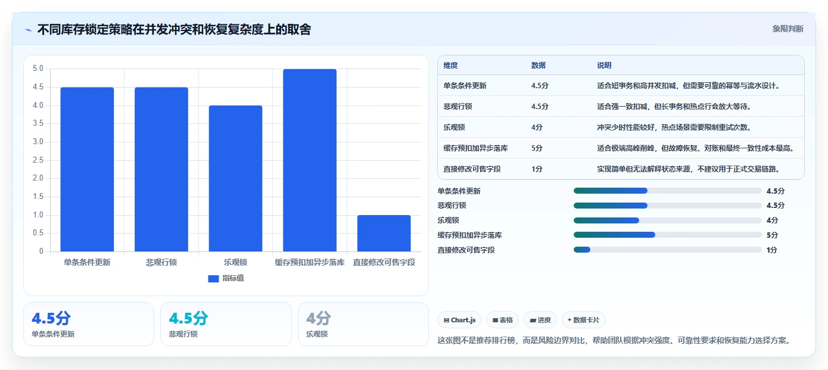Click 单条条件更新 in the table's first row
Screen dimensions: 828x370
pos(465,86)
